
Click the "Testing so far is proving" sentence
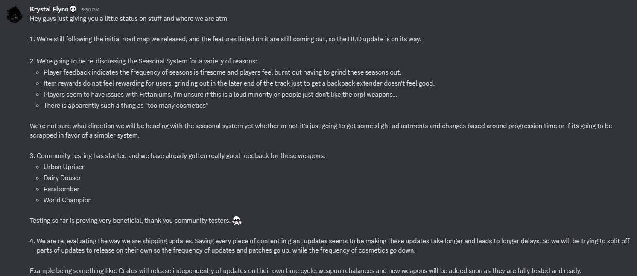tap(130, 221)
